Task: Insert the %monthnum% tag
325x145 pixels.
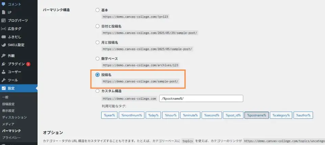Action: point(132,115)
